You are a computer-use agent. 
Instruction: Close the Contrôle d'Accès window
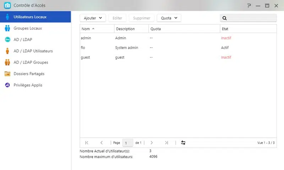pyautogui.click(x=276, y=6)
